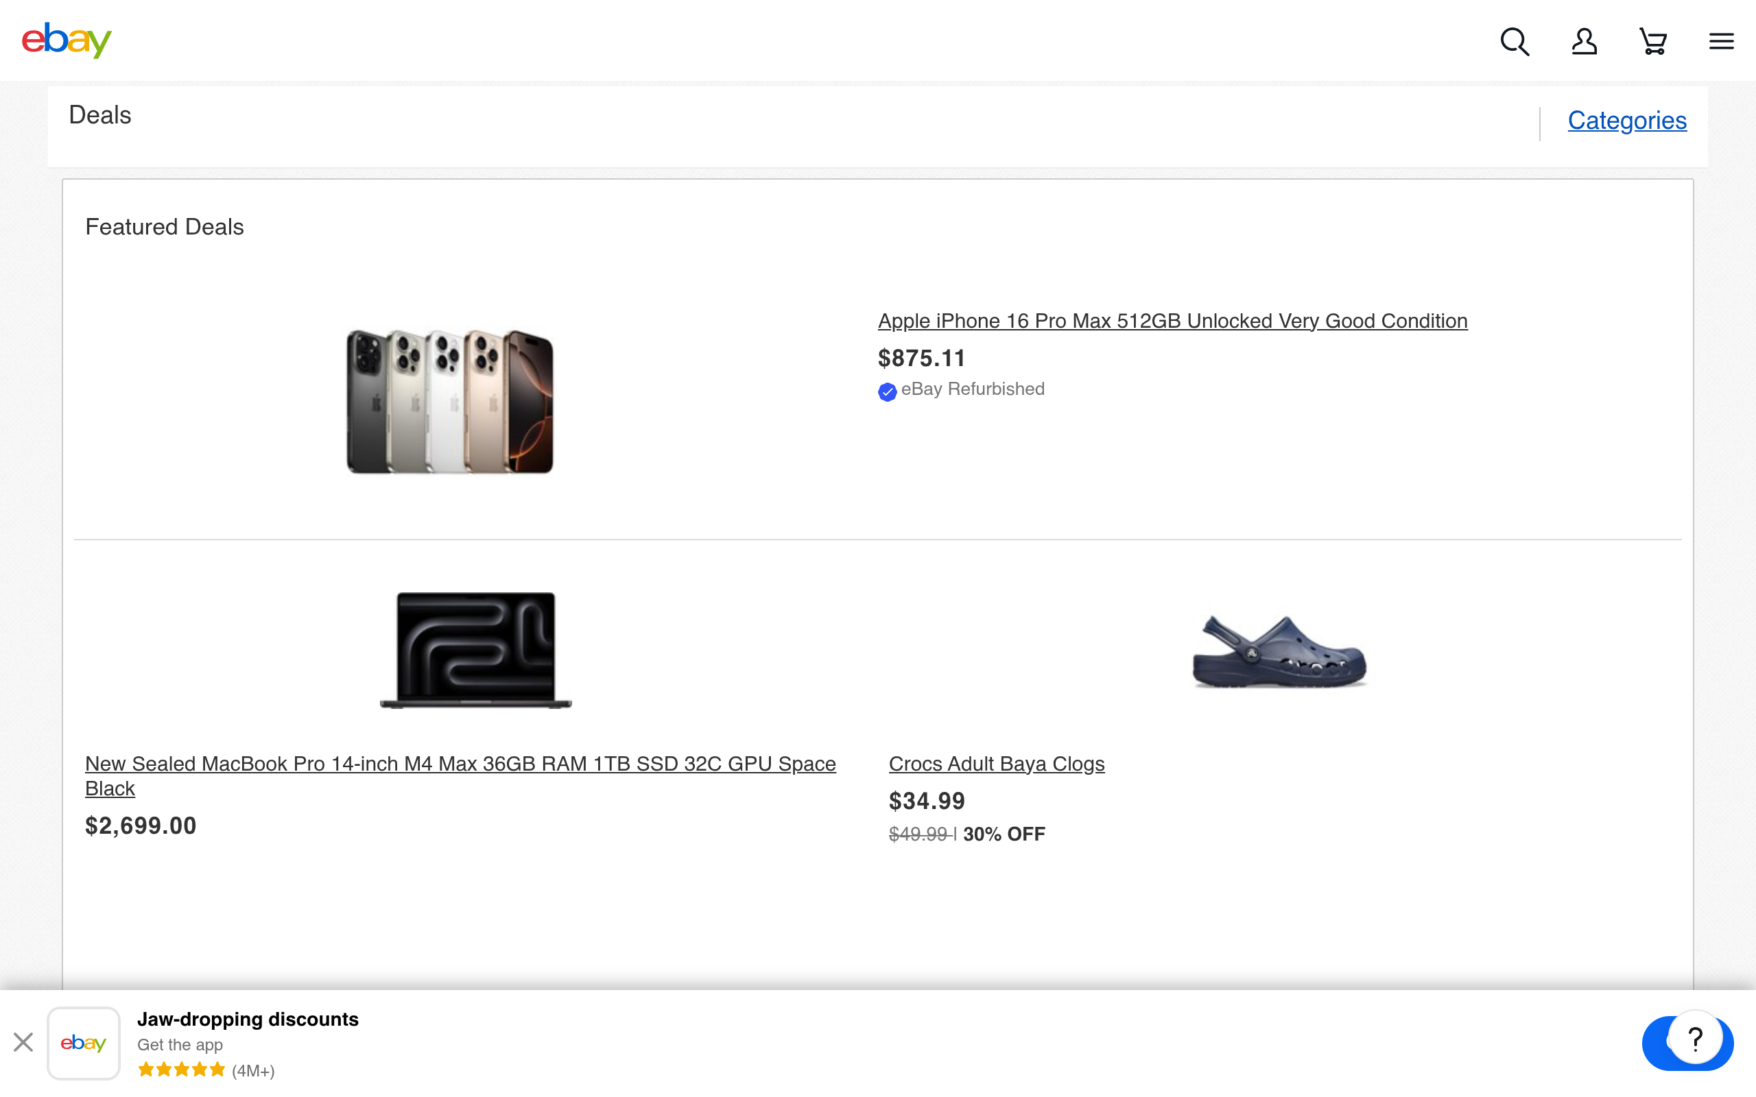Open the hamburger menu icon
This screenshot has height=1097, width=1756.
[x=1721, y=41]
